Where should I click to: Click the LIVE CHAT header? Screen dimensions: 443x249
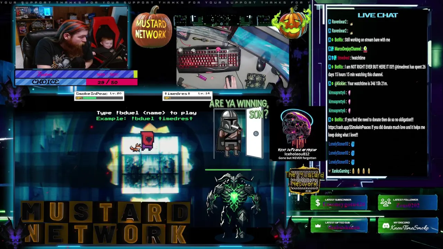(x=378, y=15)
